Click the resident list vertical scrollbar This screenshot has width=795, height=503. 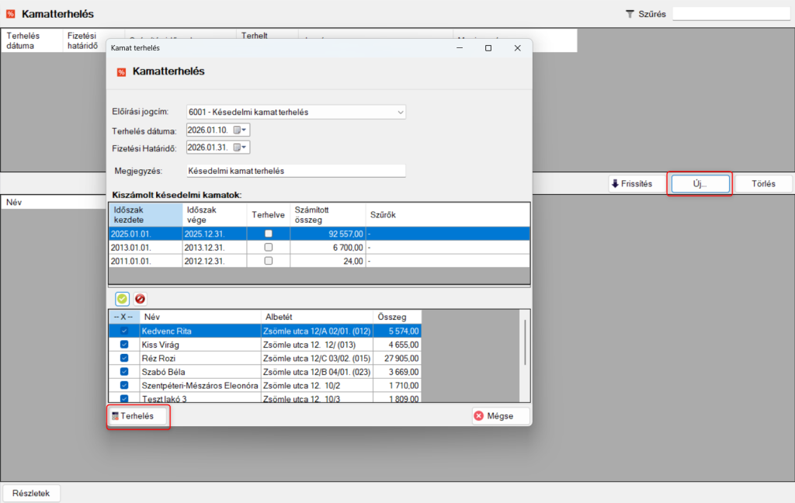click(526, 342)
